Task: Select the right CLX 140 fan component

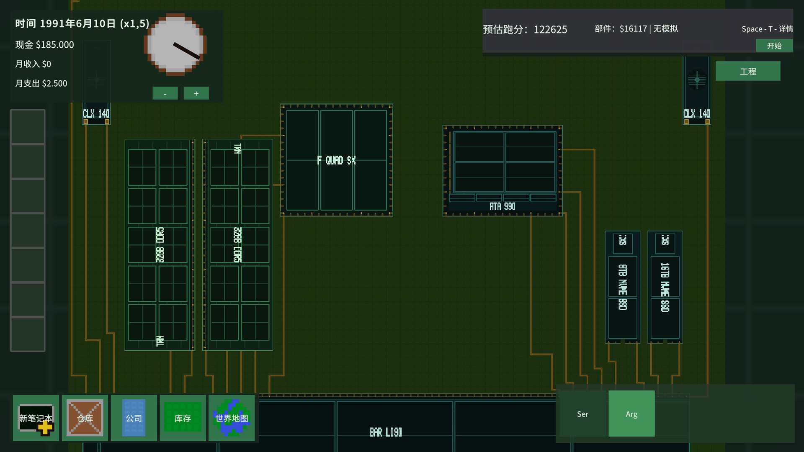Action: tap(697, 90)
